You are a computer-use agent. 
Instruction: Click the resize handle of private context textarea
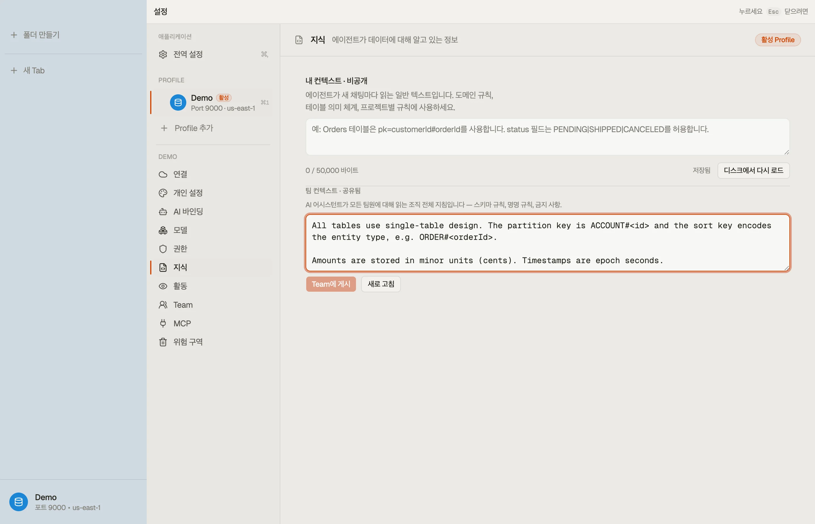tap(786, 152)
